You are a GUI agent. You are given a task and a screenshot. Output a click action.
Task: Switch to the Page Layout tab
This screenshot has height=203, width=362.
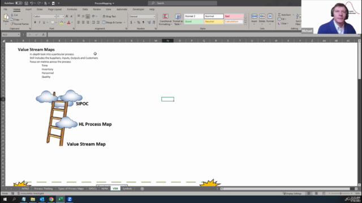click(55, 10)
